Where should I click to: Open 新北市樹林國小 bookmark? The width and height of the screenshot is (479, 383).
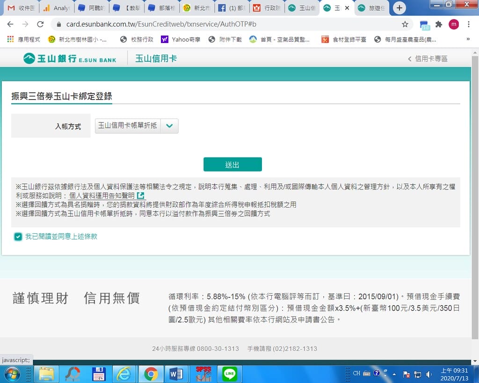pos(78,39)
